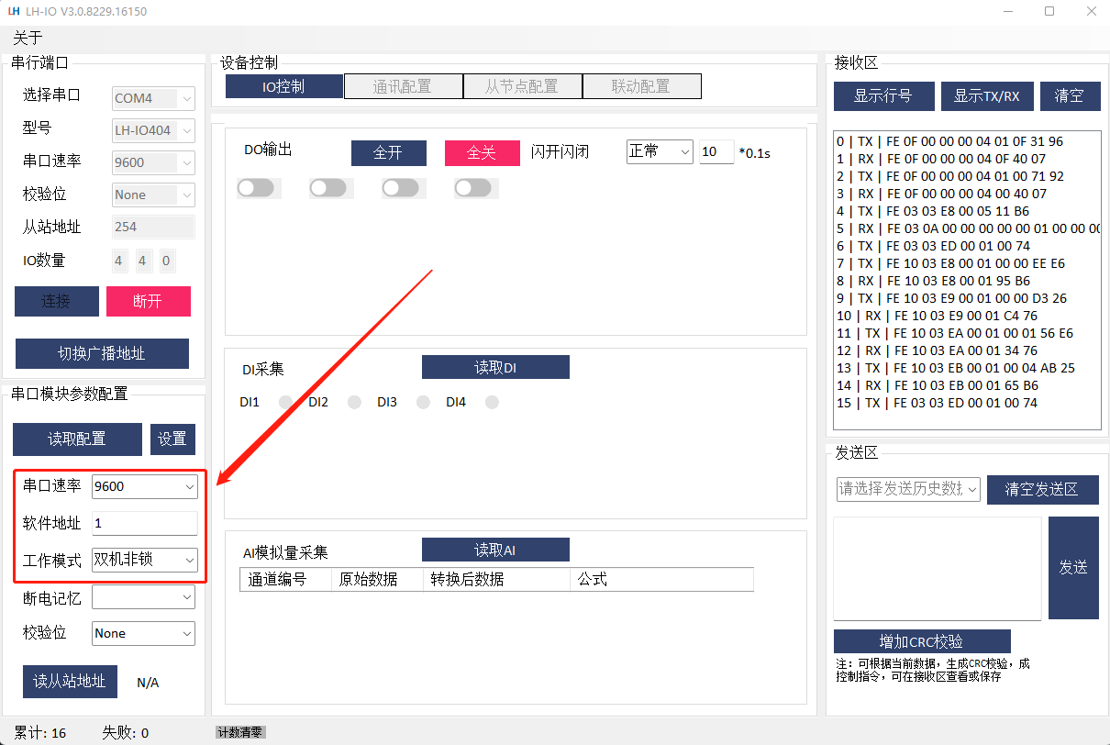This screenshot has width=1110, height=745.
Task: Expand the 断电记忆 dropdown
Action: click(x=144, y=597)
